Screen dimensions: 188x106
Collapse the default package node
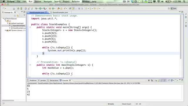coord(8,23)
